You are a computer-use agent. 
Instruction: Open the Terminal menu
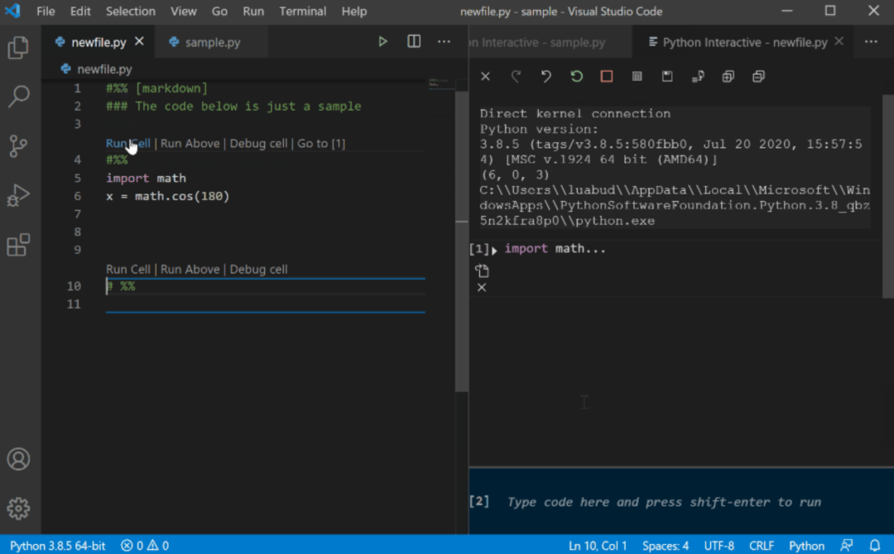[x=302, y=12]
